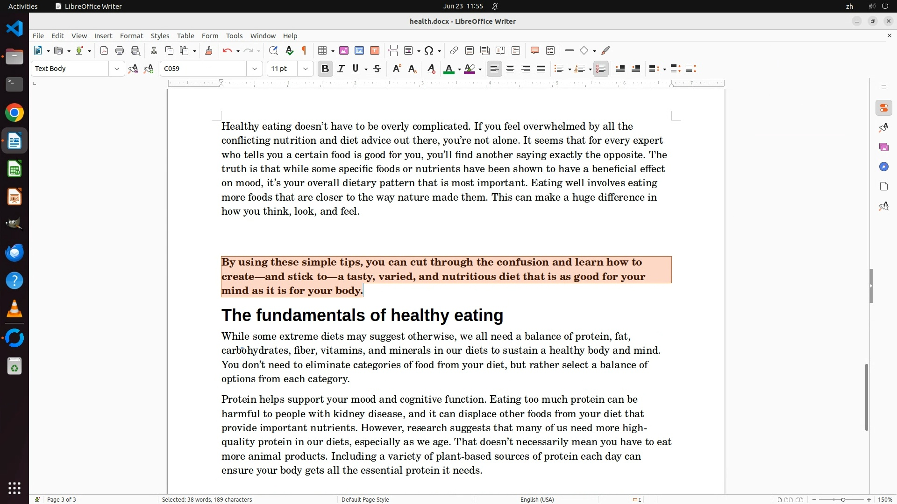Screen dimensions: 897x504
Task: Click the Insert Hyperlink icon
Action: coord(454,51)
